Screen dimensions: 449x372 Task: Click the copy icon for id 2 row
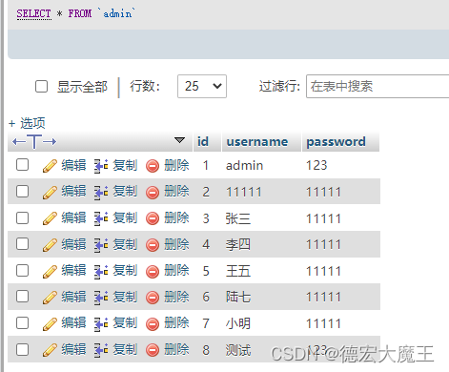coord(101,192)
